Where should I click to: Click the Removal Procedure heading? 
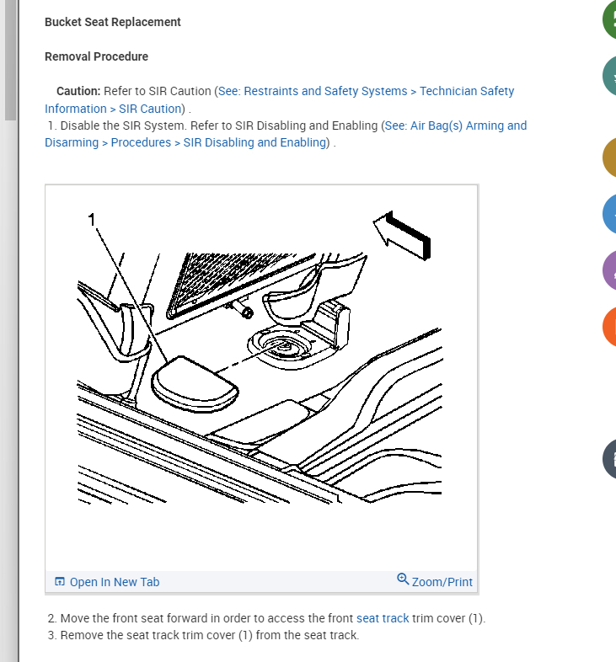click(x=96, y=56)
